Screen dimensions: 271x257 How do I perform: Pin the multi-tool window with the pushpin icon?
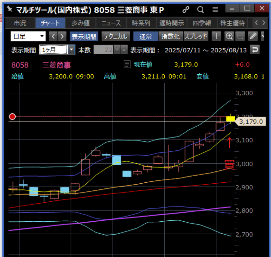(x=9, y=9)
